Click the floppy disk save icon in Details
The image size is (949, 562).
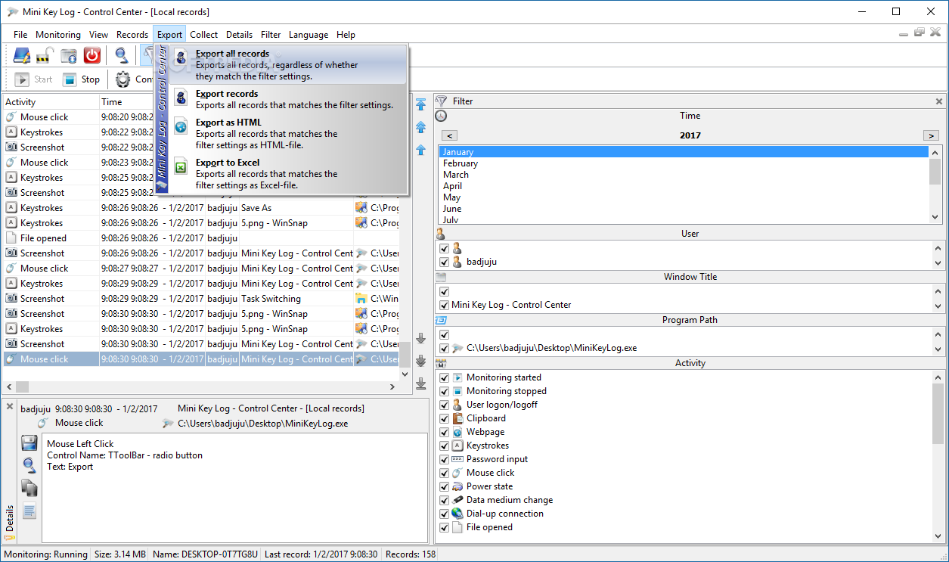click(29, 443)
